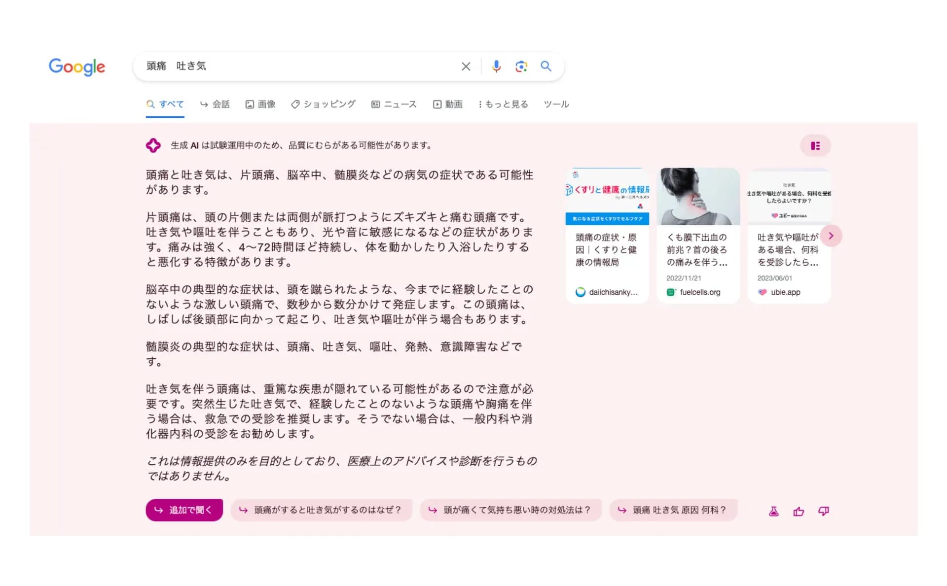Viewport: 947px width, 586px height.
Task: Open the neck pain photo thumbnail
Action: (698, 197)
